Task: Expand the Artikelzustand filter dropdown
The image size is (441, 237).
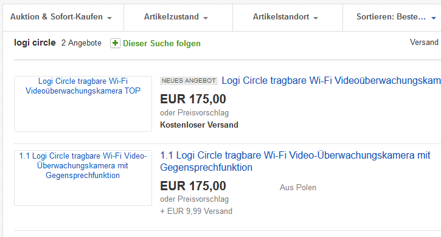Action: click(x=178, y=17)
